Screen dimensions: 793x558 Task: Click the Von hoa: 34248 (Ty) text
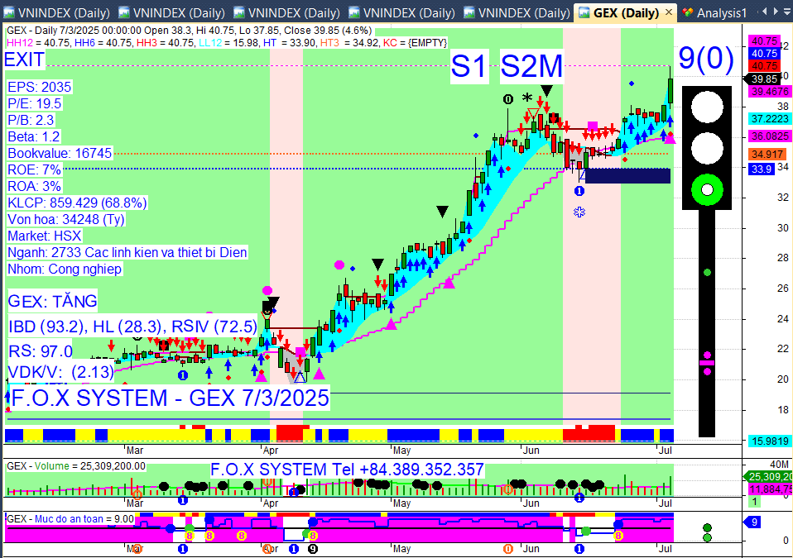tap(65, 220)
